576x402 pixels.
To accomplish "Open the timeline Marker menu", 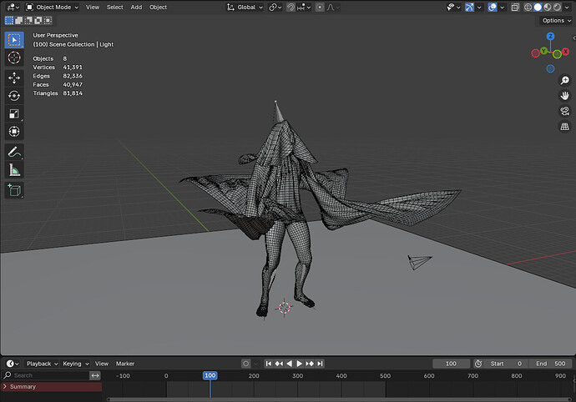I will tap(125, 364).
